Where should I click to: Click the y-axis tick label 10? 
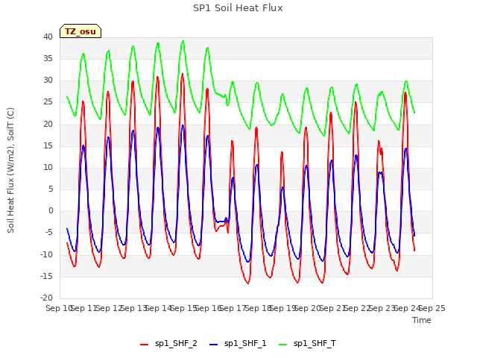[48, 167]
